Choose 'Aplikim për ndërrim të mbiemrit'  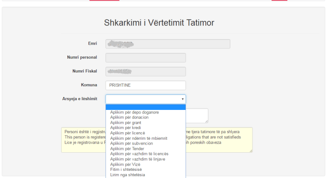point(145,138)
